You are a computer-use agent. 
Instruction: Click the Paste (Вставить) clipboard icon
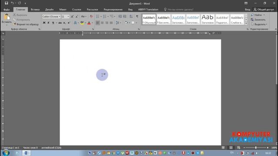[7, 17]
